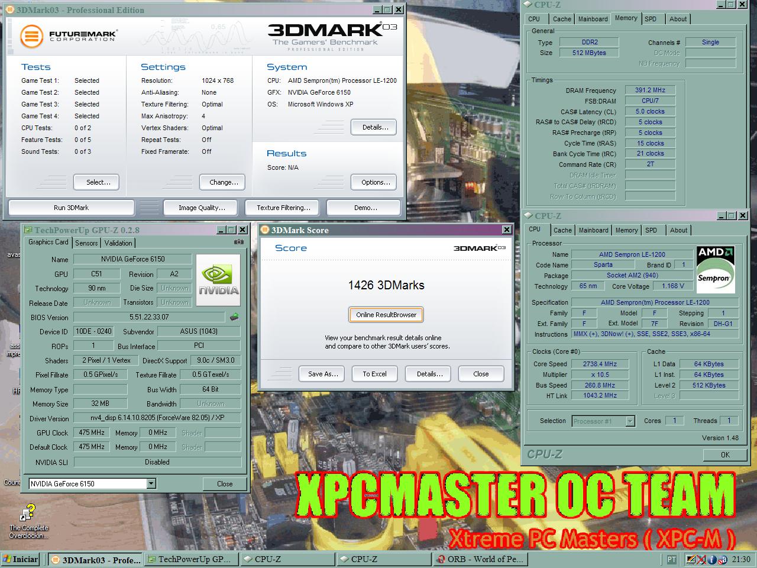Open ORB - World of Pe... taskbar item
The height and width of the screenshot is (568, 757).
coord(480,559)
